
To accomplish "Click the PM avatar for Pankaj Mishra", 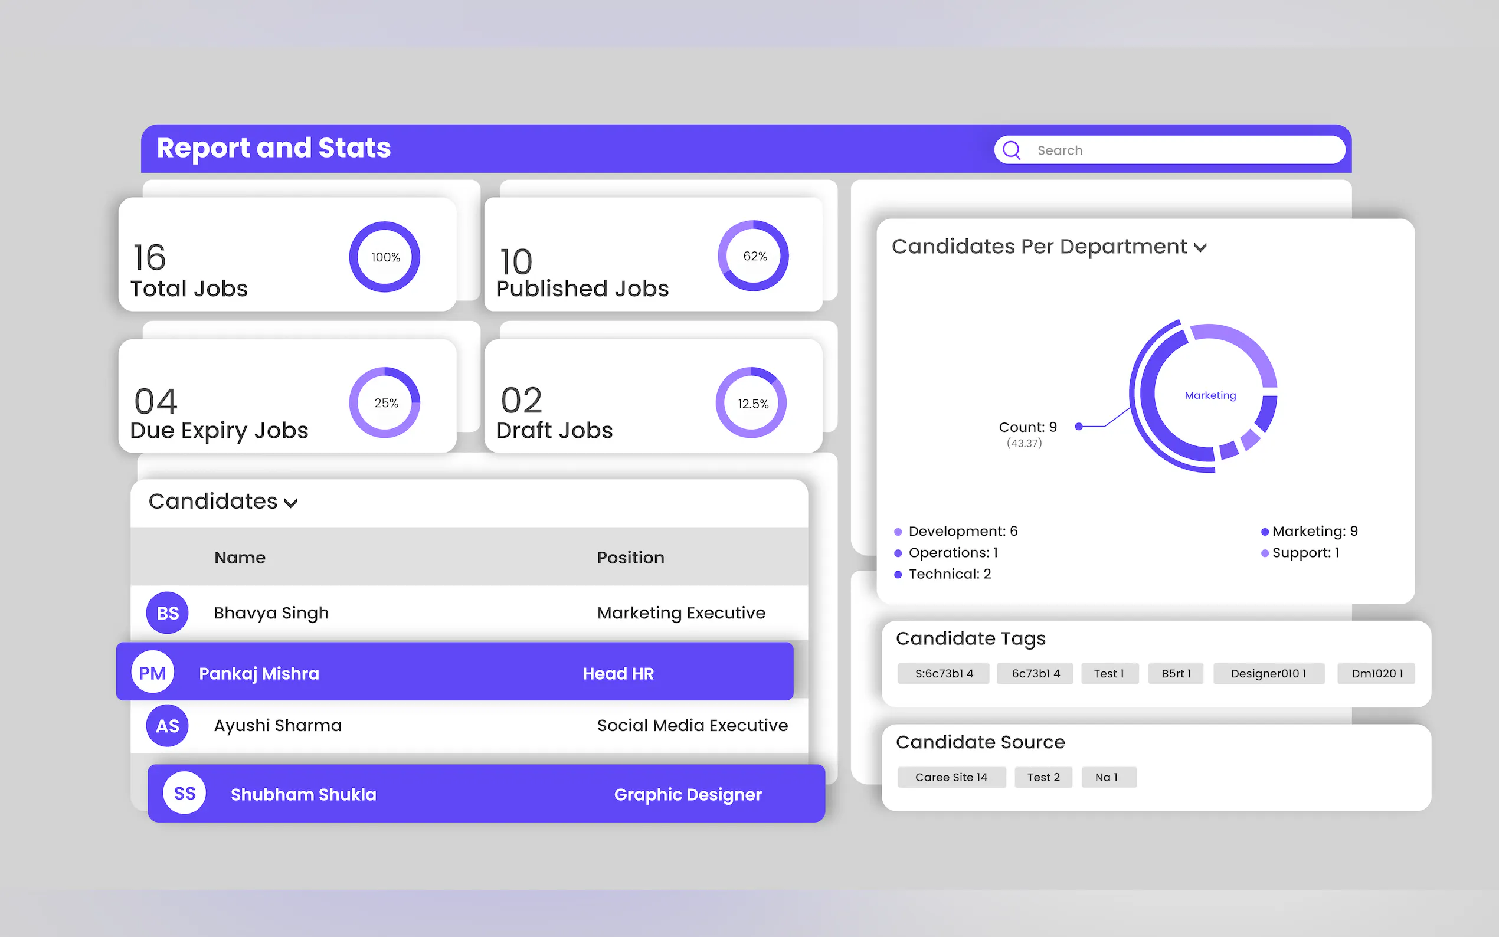I will click(152, 673).
